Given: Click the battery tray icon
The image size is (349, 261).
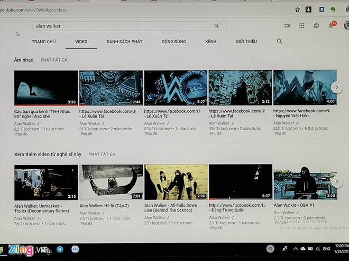Looking at the screenshot, I should click(x=310, y=249).
